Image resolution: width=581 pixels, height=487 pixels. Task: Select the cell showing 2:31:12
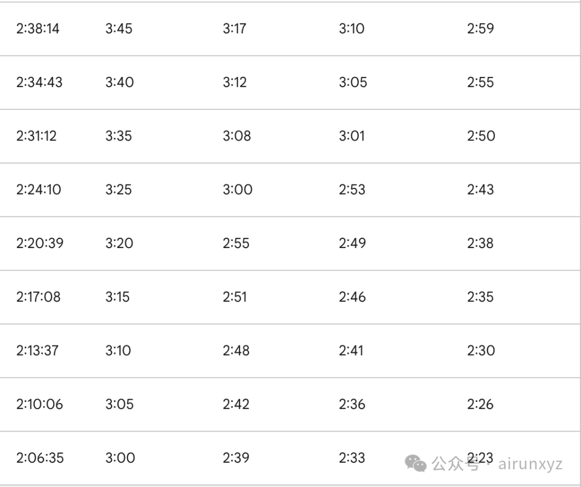(x=36, y=136)
